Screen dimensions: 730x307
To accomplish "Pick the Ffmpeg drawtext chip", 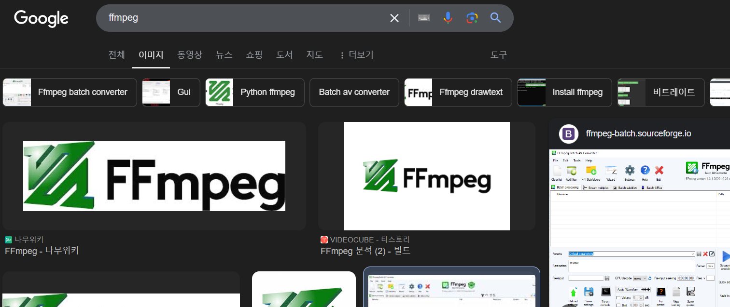I will click(x=458, y=92).
